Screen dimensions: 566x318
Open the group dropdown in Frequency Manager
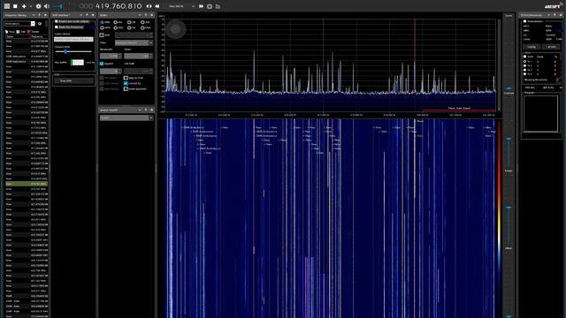tap(19, 24)
